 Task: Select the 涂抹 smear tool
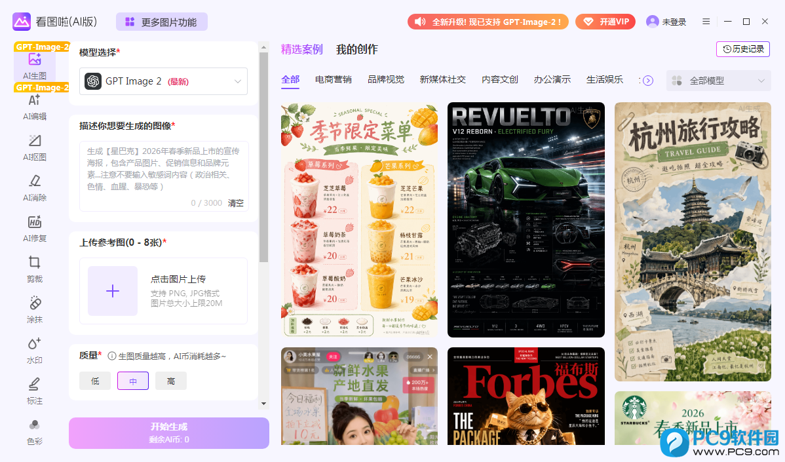pyautogui.click(x=35, y=309)
